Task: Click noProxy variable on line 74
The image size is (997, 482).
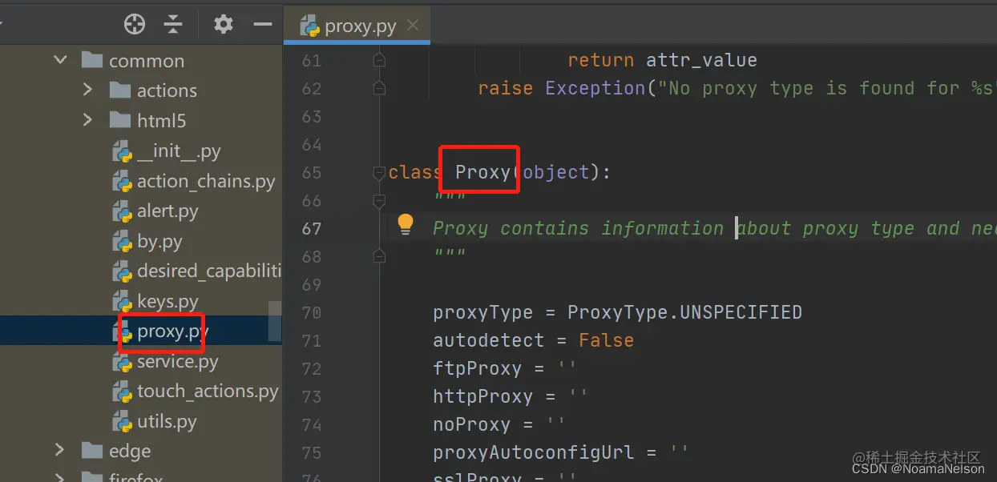Action: (x=472, y=424)
